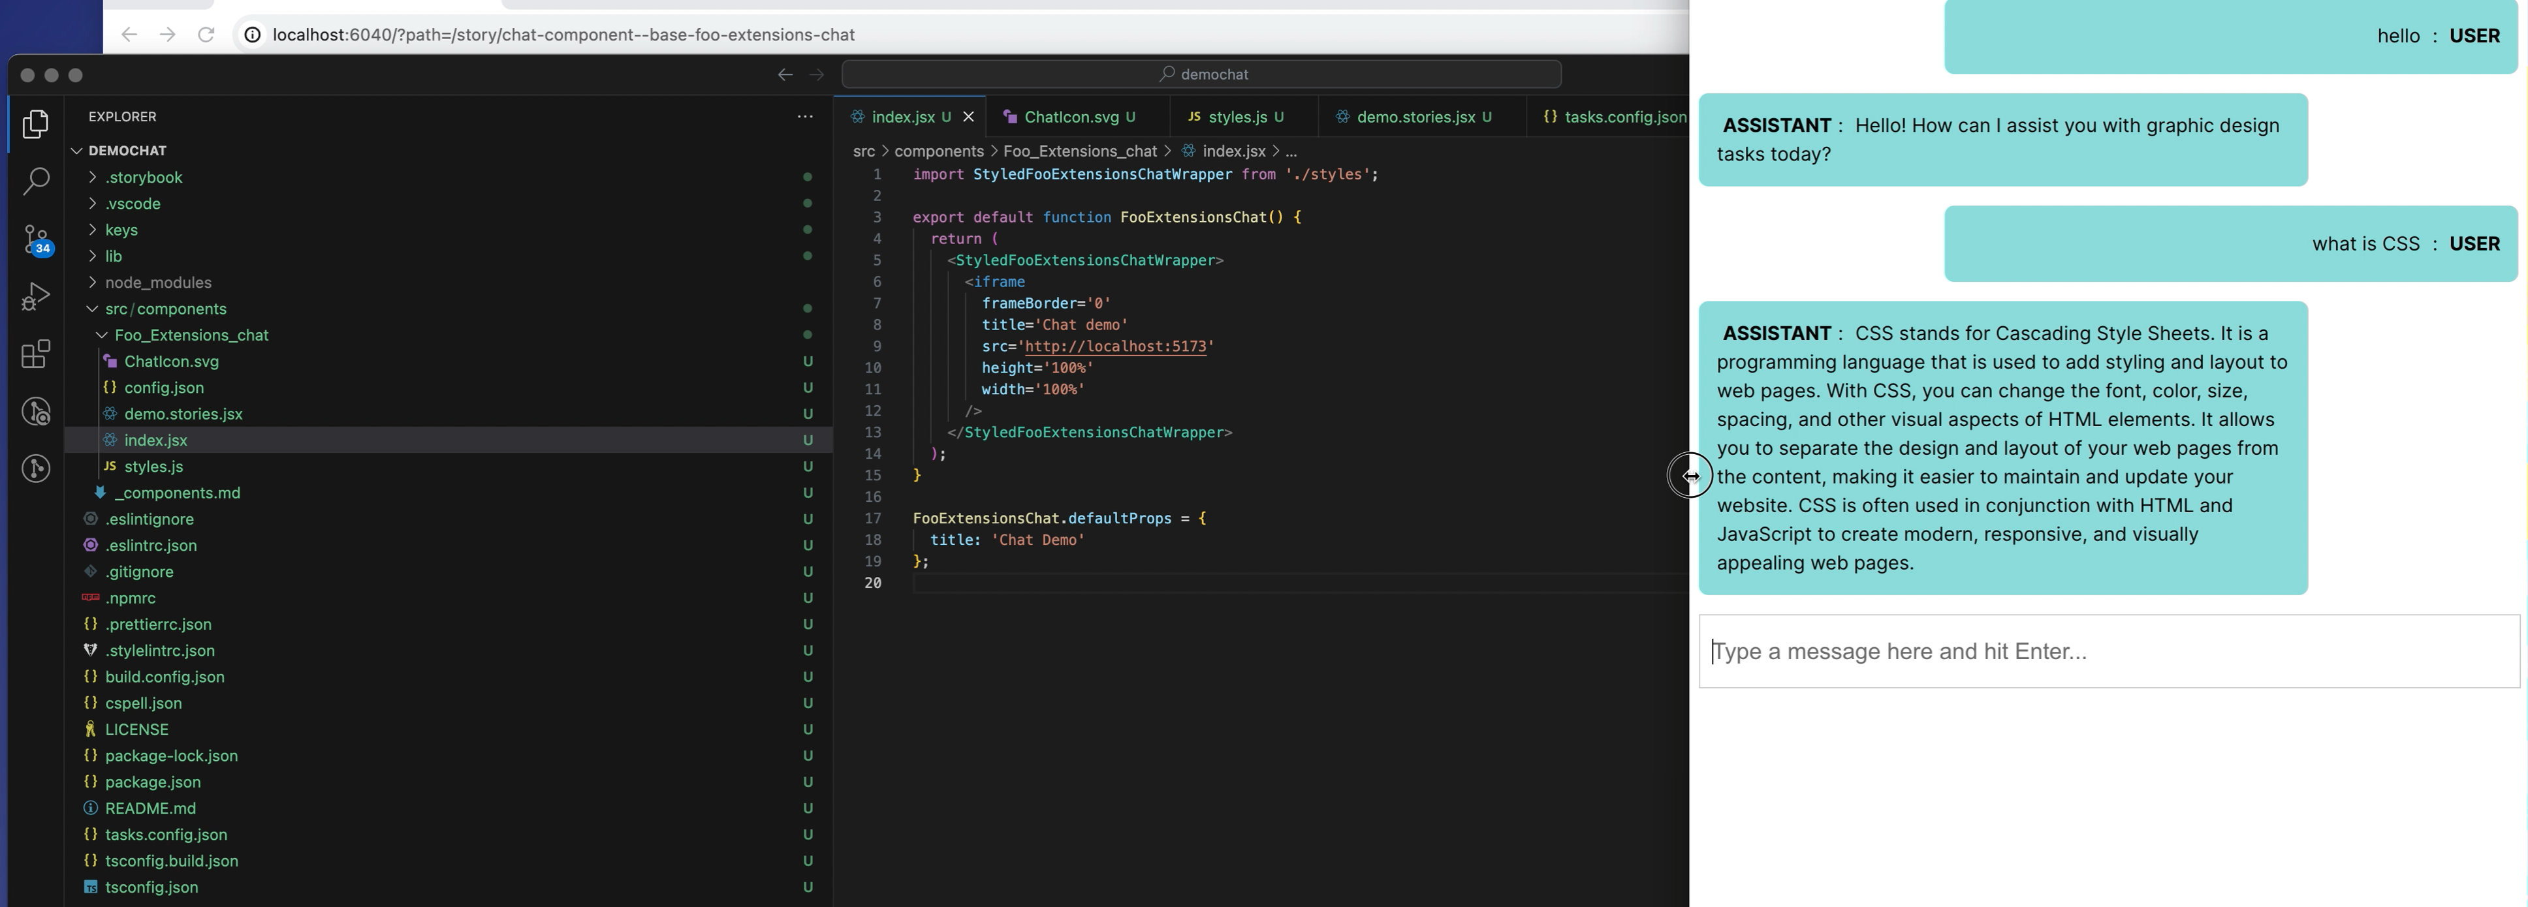
Task: Open the http://localhost:5173 link in the code
Action: (1117, 346)
